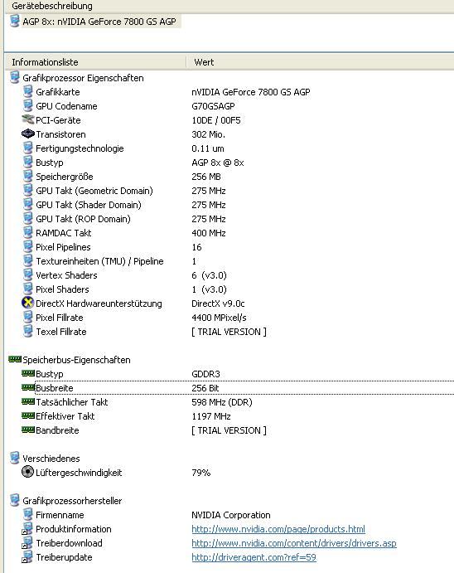
Task: Click the icon beside GPU Takt (Shader Domain)
Action: [27, 204]
